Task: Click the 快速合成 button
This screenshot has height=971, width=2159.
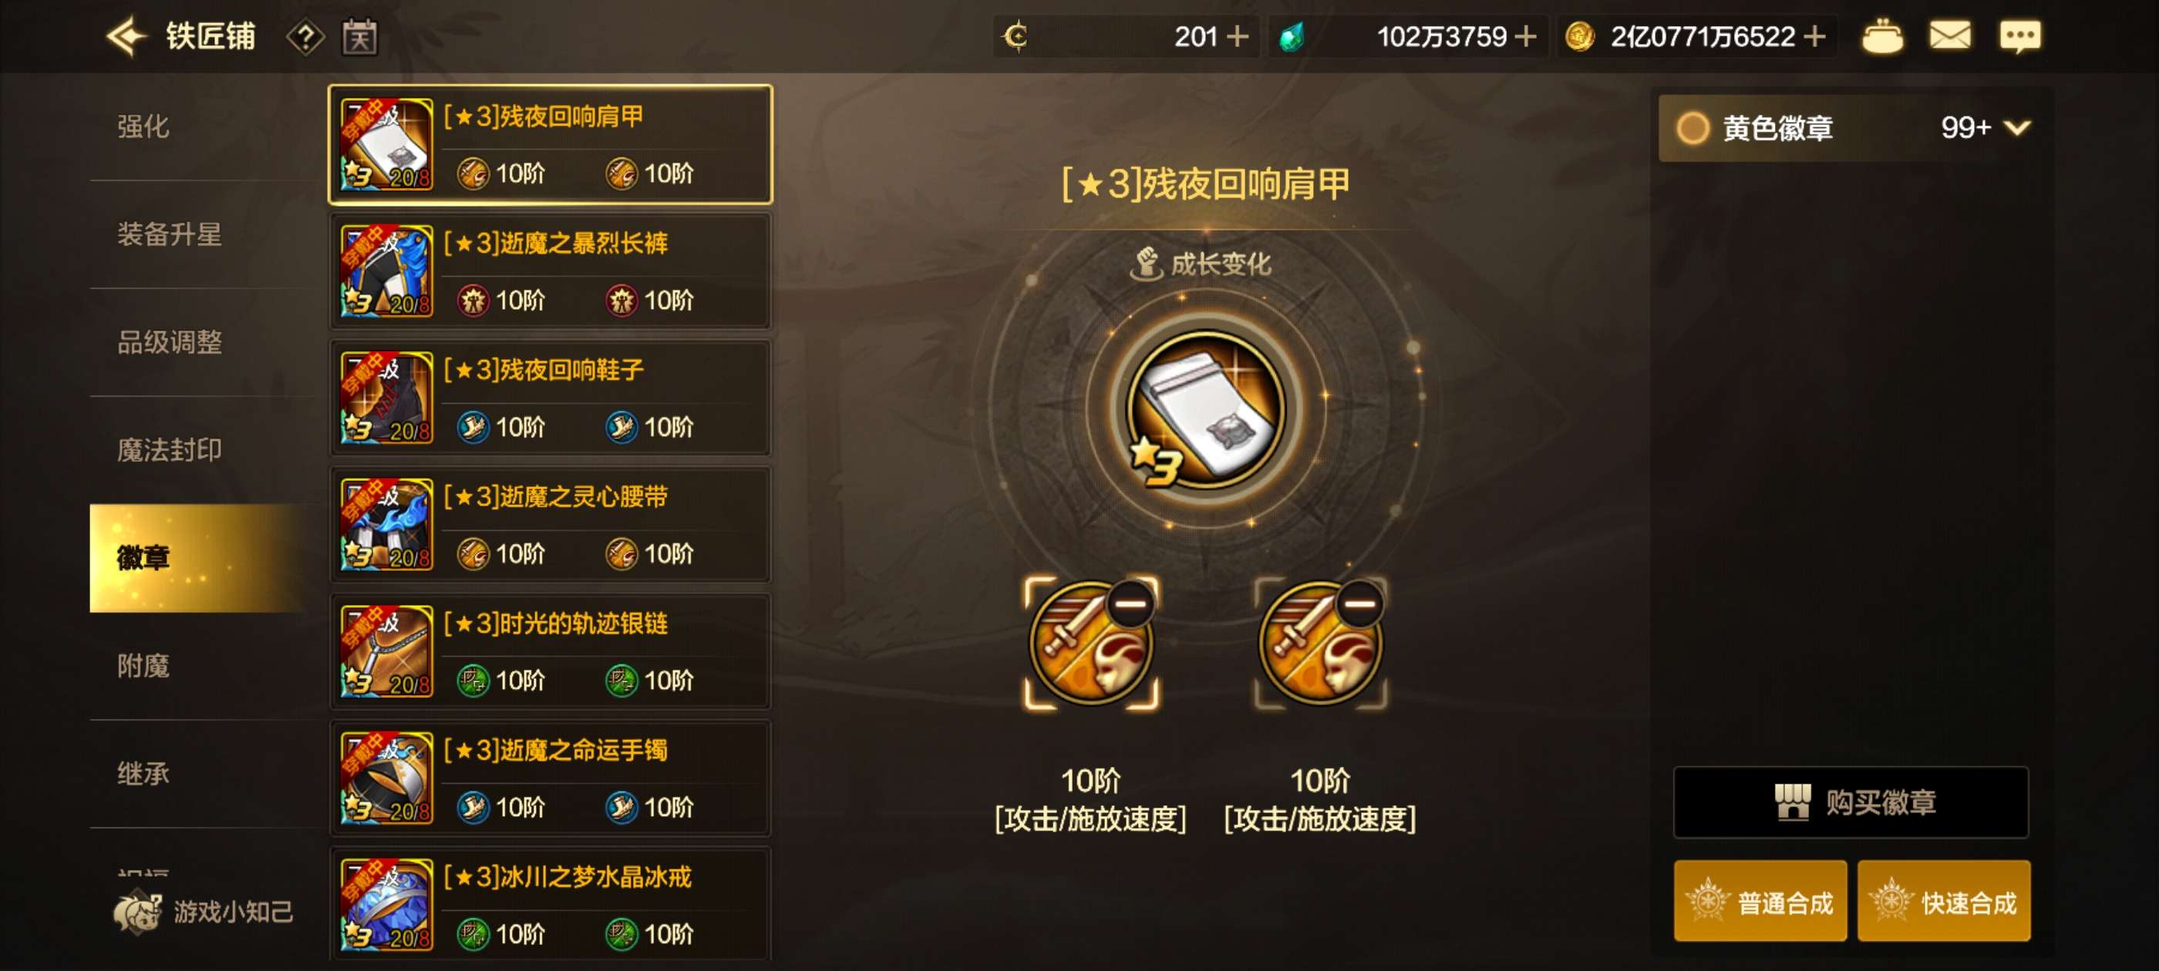Action: pyautogui.click(x=1944, y=902)
